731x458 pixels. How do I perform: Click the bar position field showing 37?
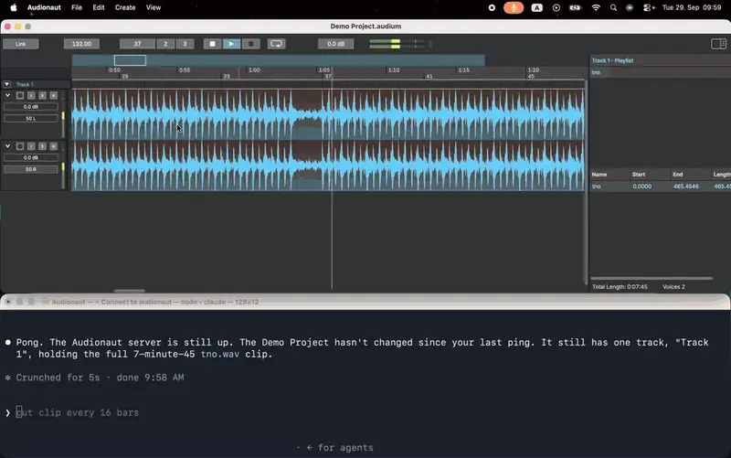[x=137, y=44]
